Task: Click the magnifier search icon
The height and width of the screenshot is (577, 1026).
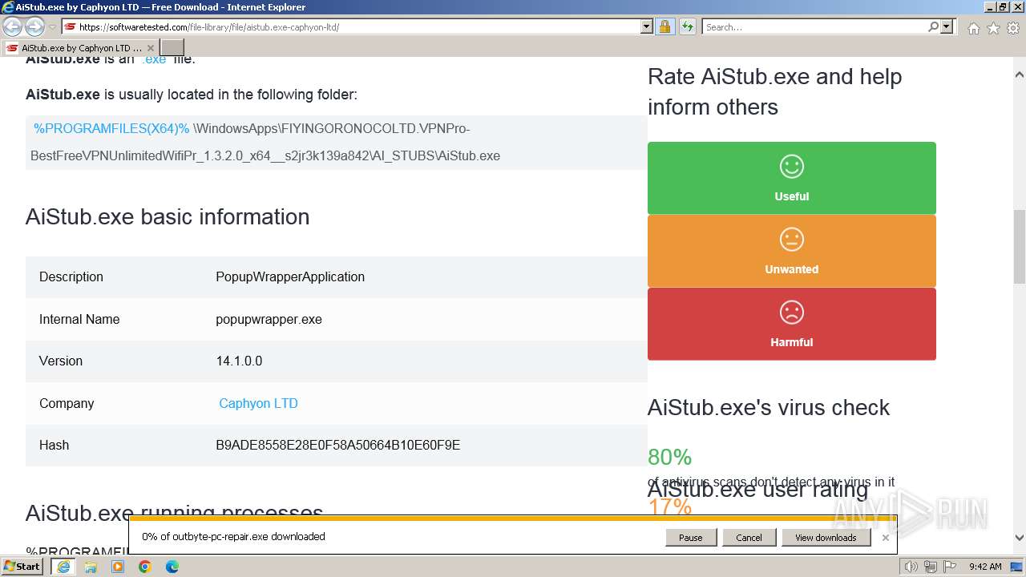Action: coord(933,27)
